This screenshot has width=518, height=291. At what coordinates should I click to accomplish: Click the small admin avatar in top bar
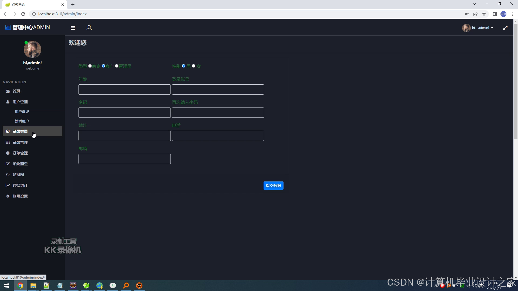466,28
